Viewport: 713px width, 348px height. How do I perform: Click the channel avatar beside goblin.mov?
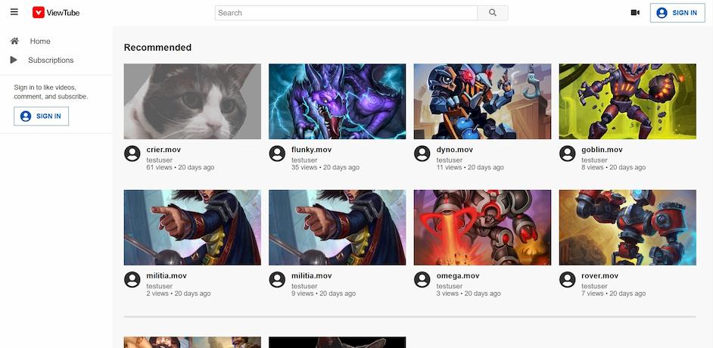(568, 154)
